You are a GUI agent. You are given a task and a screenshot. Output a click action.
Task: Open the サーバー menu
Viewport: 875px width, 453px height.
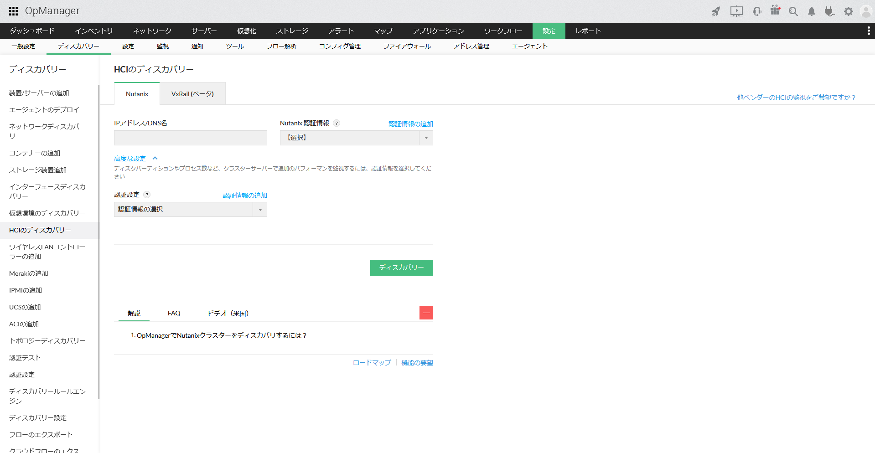point(204,31)
